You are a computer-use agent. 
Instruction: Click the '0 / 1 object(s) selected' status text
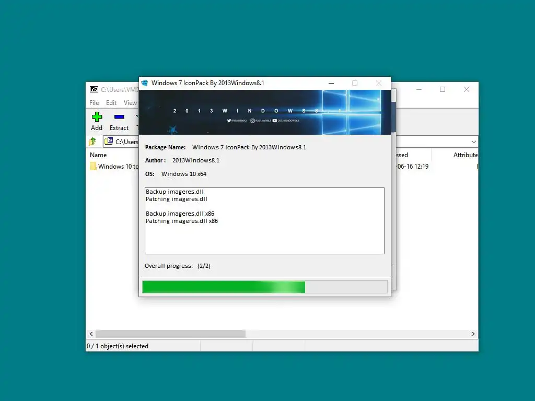(x=118, y=346)
